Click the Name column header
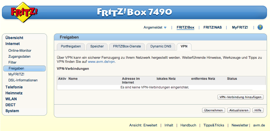270x131 pixels. click(x=73, y=79)
